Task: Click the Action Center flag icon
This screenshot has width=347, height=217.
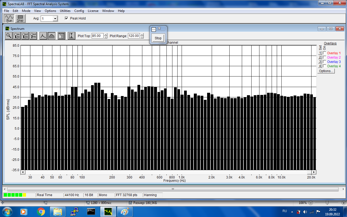Action: (x=318, y=212)
